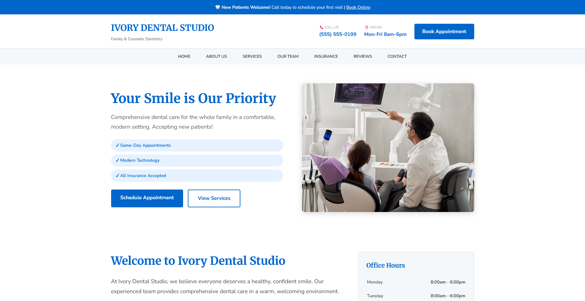Click the tooth icon in the top banner
The image size is (585, 301).
218,7
